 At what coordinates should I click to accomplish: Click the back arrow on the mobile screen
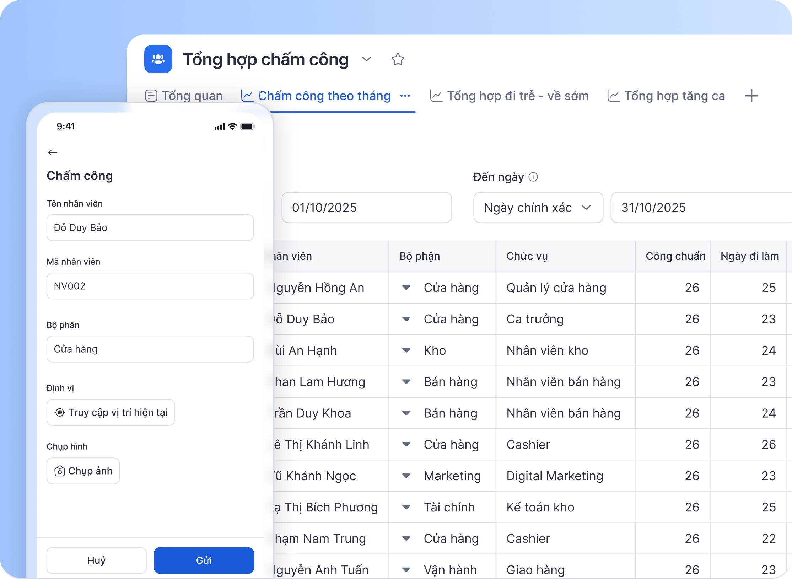53,152
